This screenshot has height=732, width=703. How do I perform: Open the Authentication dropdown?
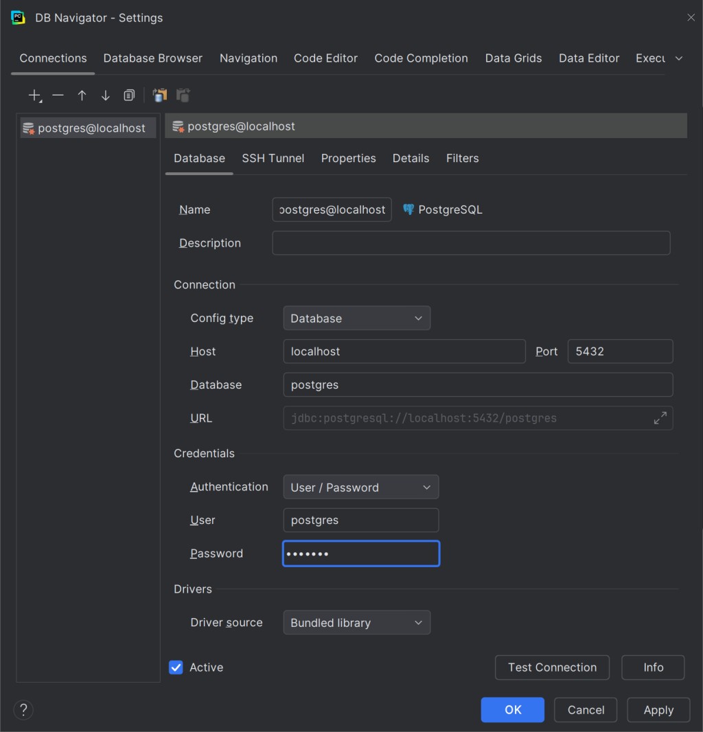[360, 488]
